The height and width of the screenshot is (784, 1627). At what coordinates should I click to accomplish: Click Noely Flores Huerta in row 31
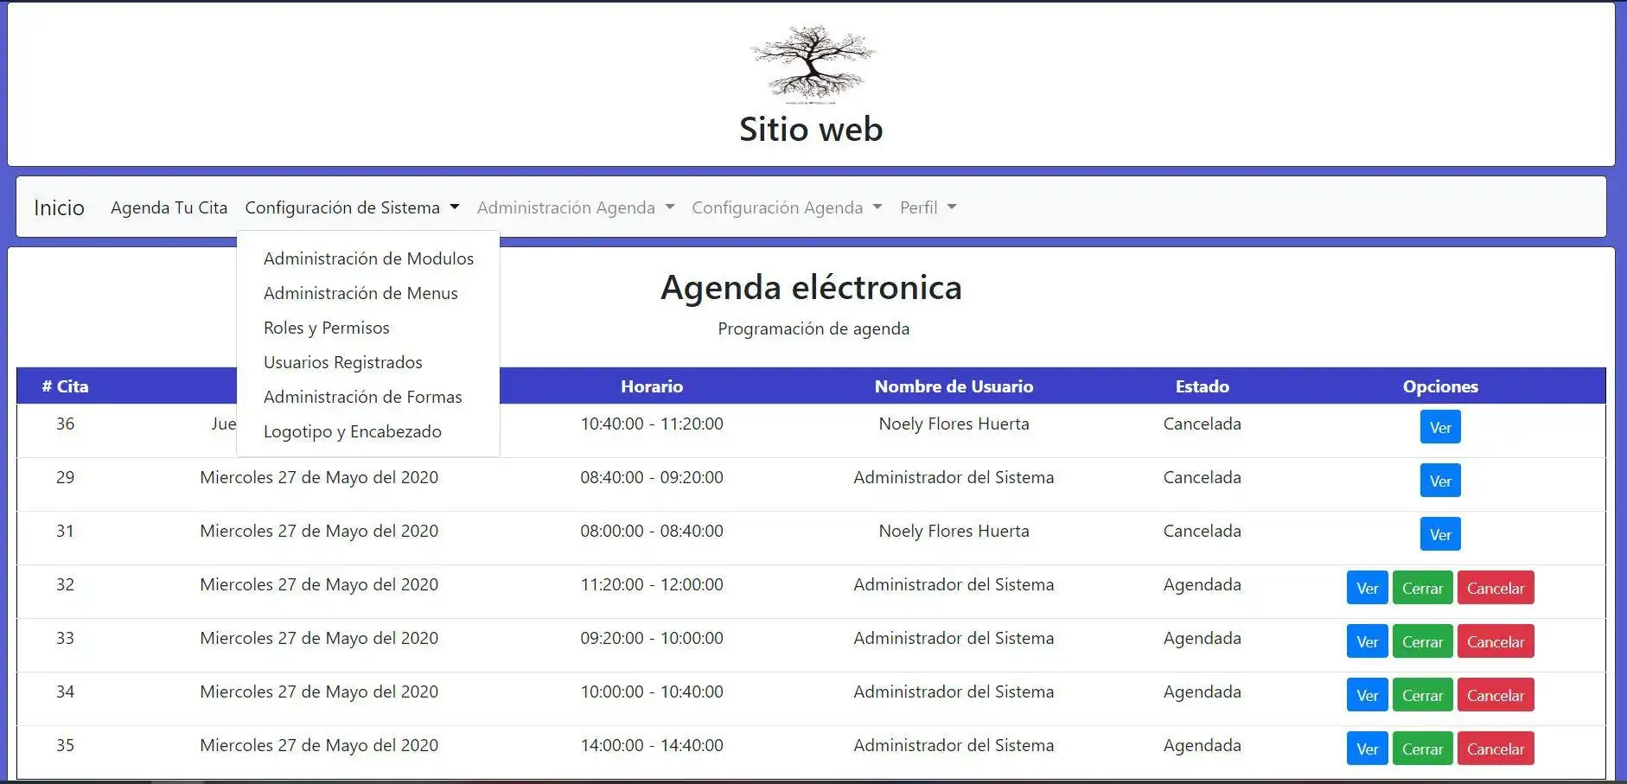coord(954,531)
